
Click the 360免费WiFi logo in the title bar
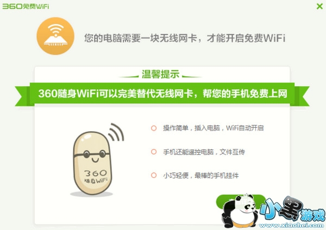(26, 6)
